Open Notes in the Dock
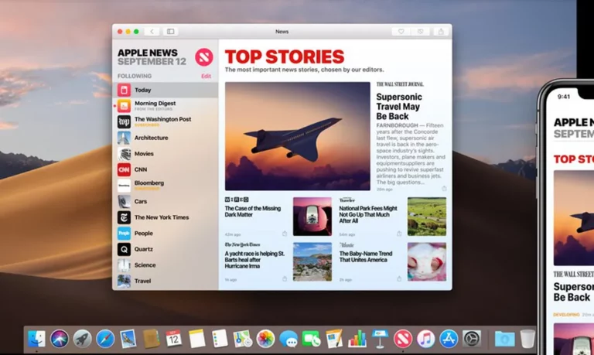The height and width of the screenshot is (355, 594). point(196,338)
